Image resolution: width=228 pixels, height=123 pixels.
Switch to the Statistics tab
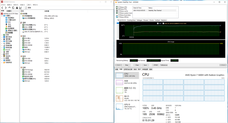pyautogui.click(x=164, y=20)
